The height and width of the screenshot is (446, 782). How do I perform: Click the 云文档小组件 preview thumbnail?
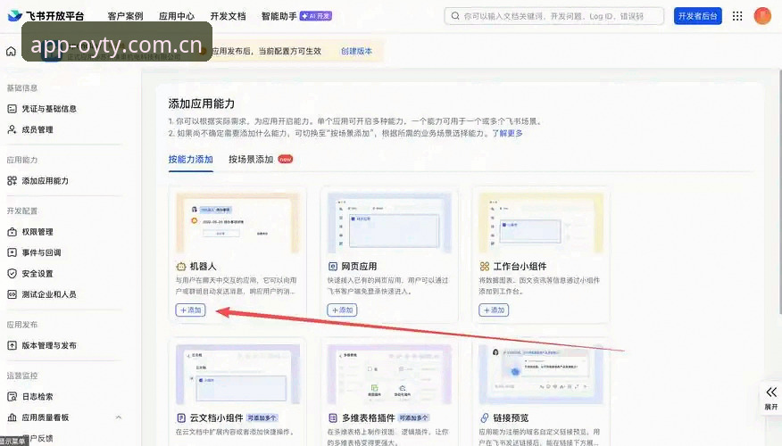(237, 374)
